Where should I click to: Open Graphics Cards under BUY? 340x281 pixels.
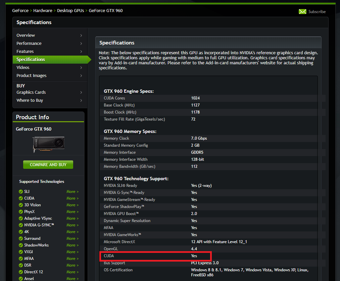[31, 92]
